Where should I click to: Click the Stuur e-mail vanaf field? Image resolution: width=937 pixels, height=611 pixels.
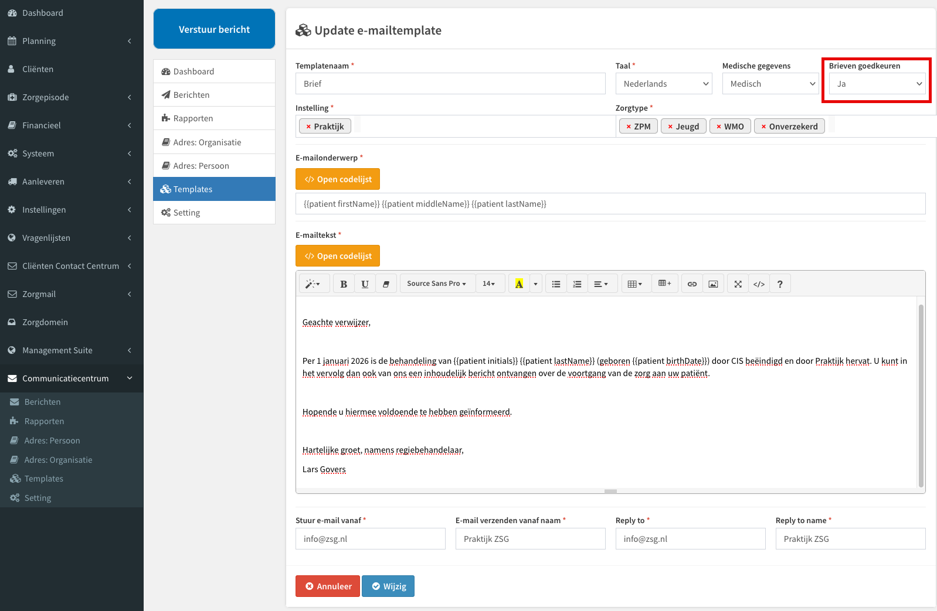(371, 539)
